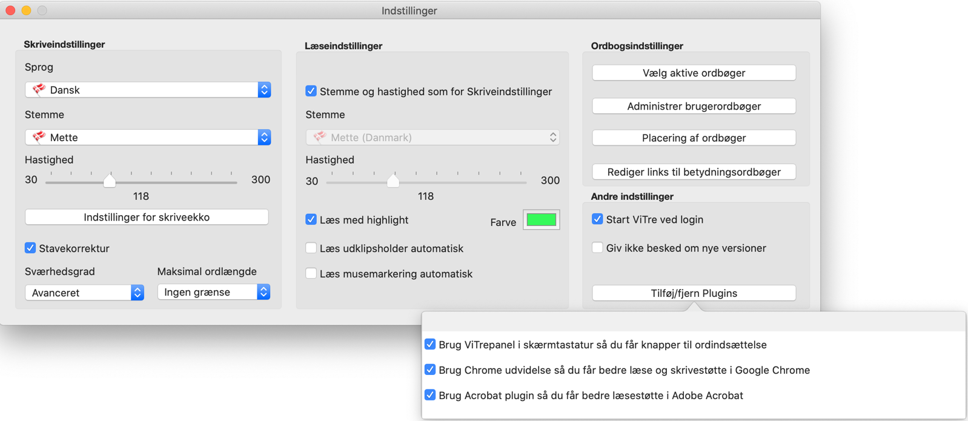Open Maksimal ordlængde dropdown
Viewport: 968px width, 421px height.
pos(213,292)
